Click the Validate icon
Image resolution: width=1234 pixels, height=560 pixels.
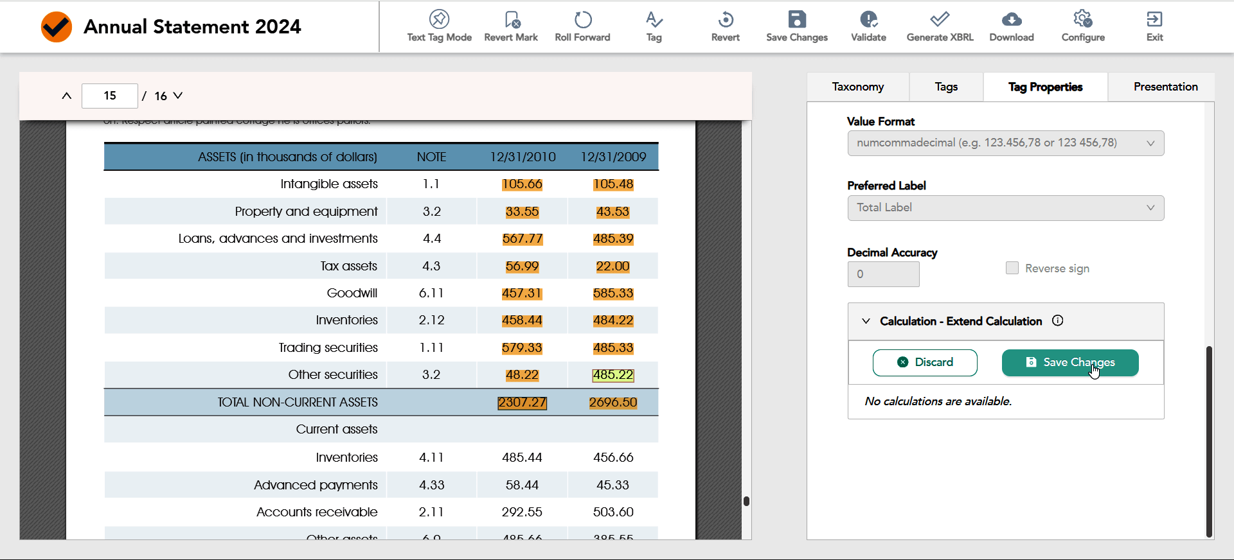tap(868, 19)
